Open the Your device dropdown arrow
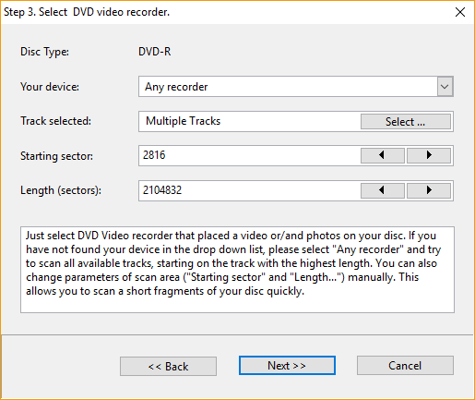This screenshot has width=475, height=400. (x=445, y=87)
